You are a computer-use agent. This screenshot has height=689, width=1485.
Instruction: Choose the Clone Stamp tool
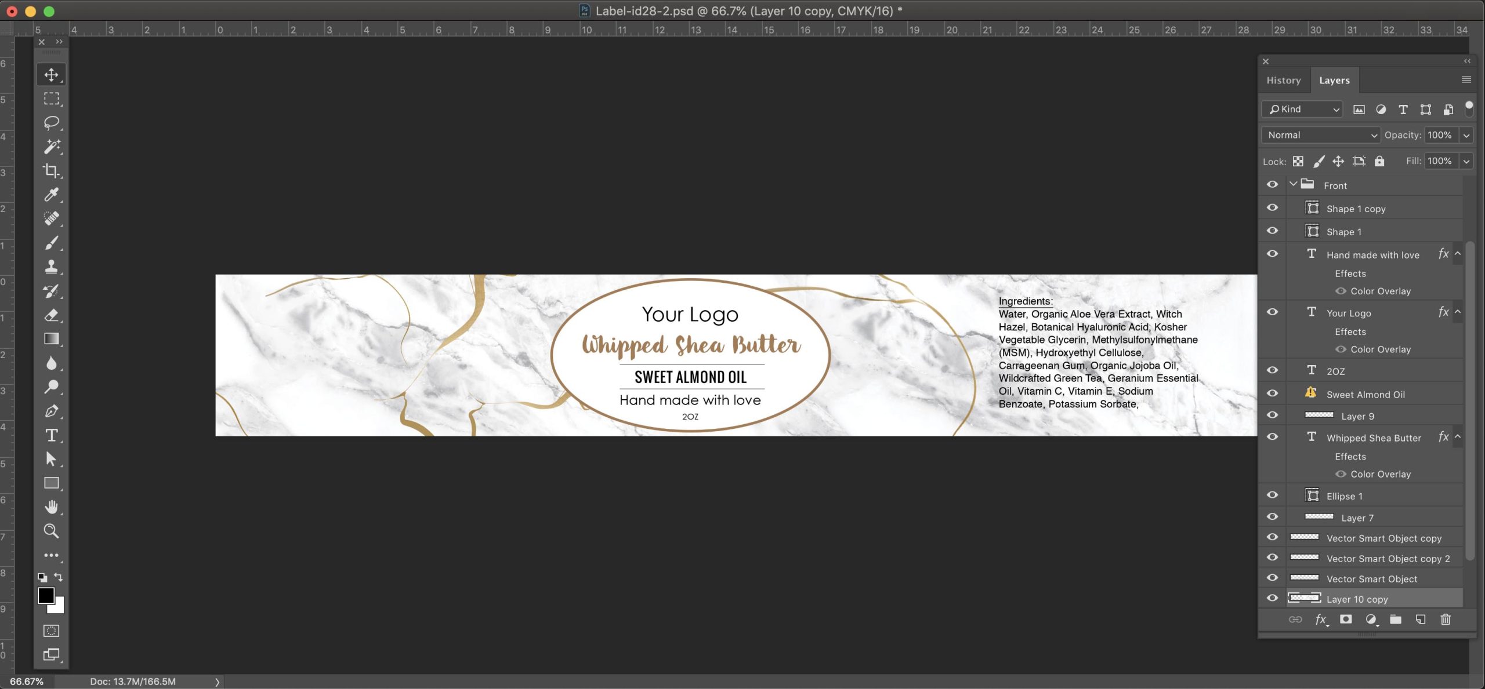click(52, 267)
